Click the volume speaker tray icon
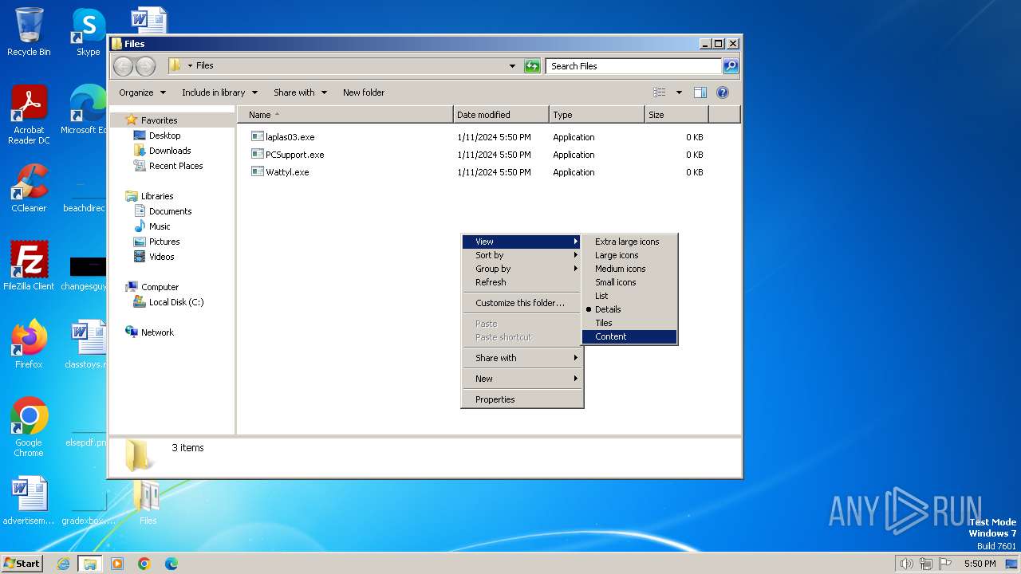The width and height of the screenshot is (1021, 574). 906,564
